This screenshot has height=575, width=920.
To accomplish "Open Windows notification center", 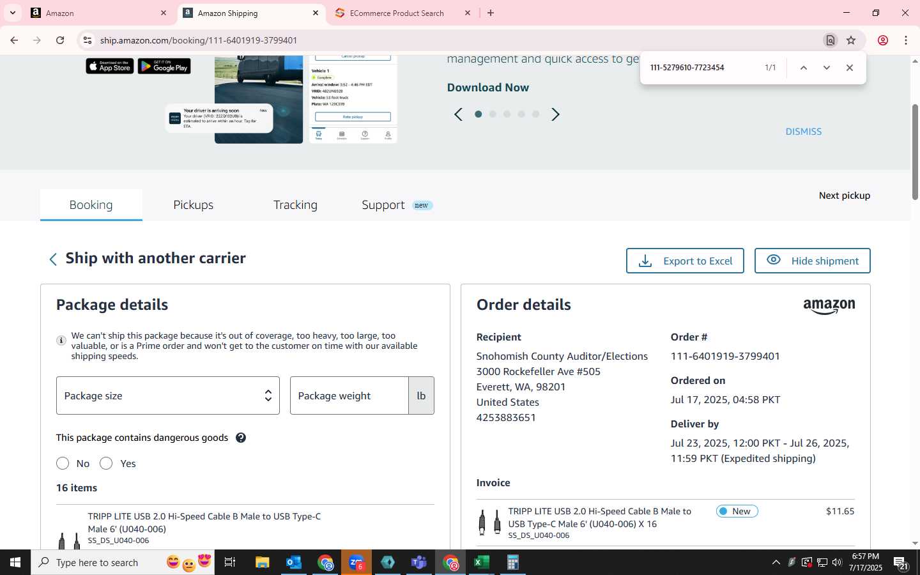I will (x=901, y=563).
